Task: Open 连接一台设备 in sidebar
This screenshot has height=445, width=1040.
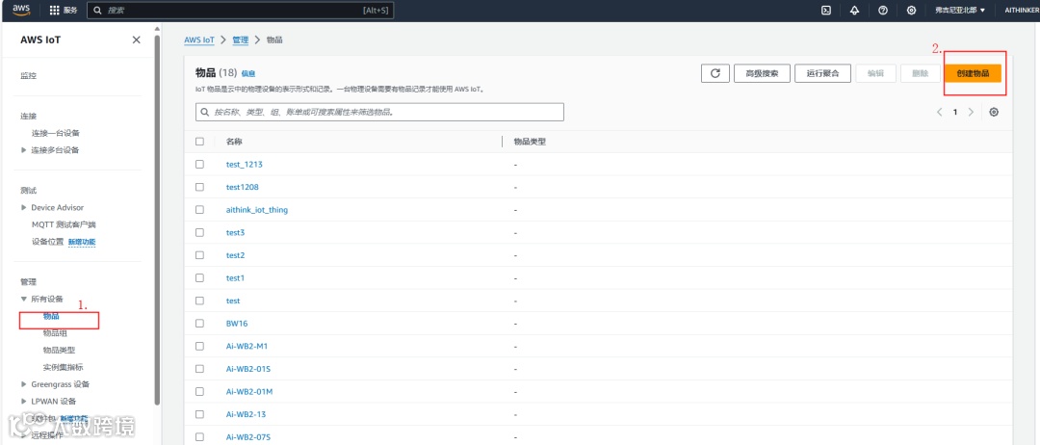Action: (56, 133)
